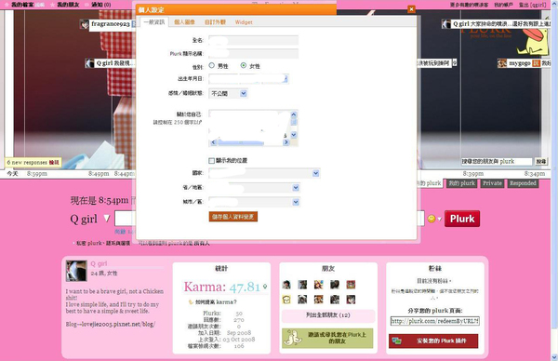The image size is (558, 361).
Task: Click the 登出 [qgirl] logout link
Action: pos(532,5)
